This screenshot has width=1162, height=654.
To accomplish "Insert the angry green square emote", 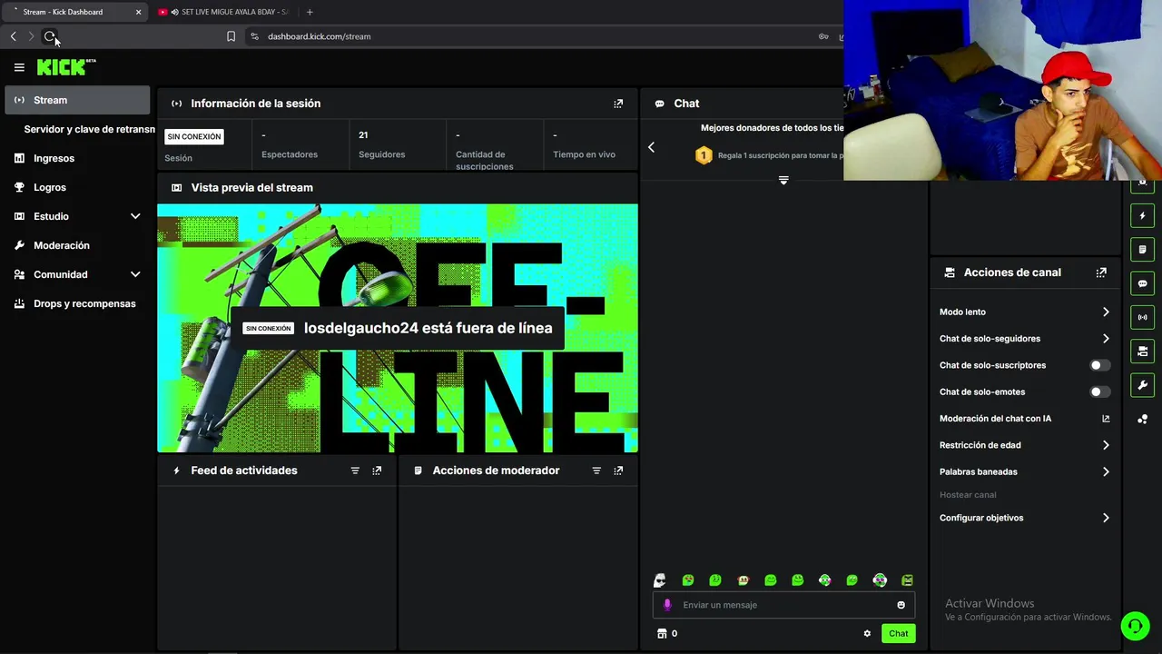I will tap(907, 580).
